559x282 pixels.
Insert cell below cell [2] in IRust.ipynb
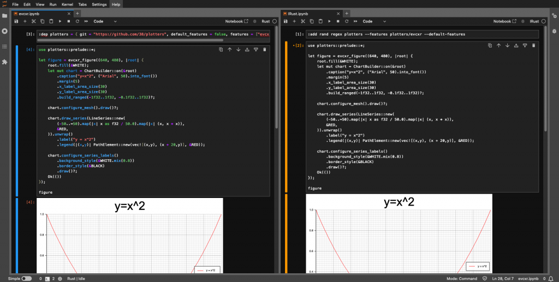[525, 45]
